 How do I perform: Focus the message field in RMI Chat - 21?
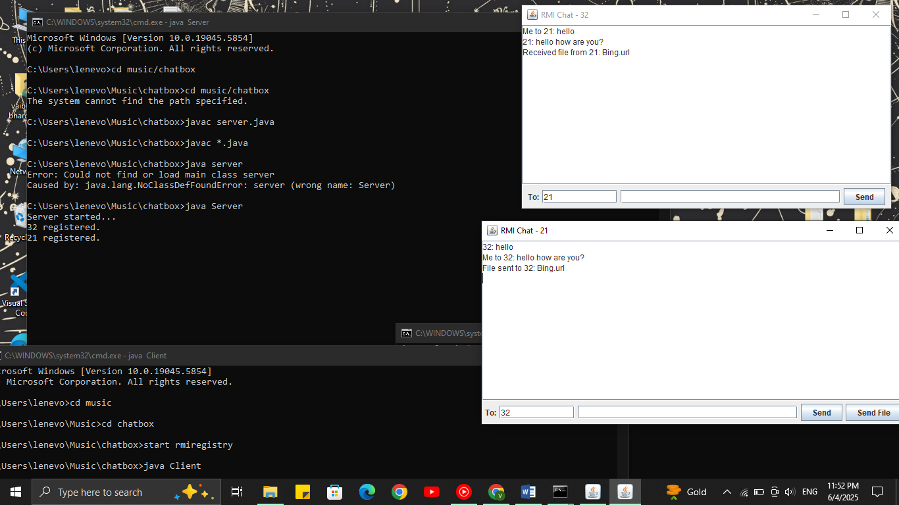[x=686, y=412]
